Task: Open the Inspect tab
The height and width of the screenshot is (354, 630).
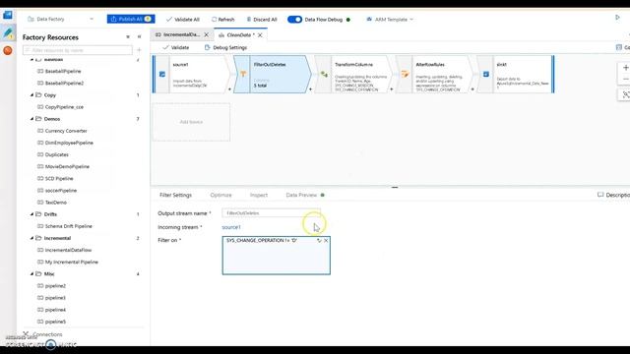Action: click(x=258, y=195)
